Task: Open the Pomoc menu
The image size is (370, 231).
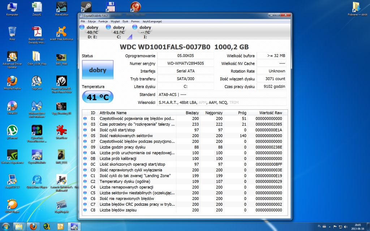Action: 135,21
